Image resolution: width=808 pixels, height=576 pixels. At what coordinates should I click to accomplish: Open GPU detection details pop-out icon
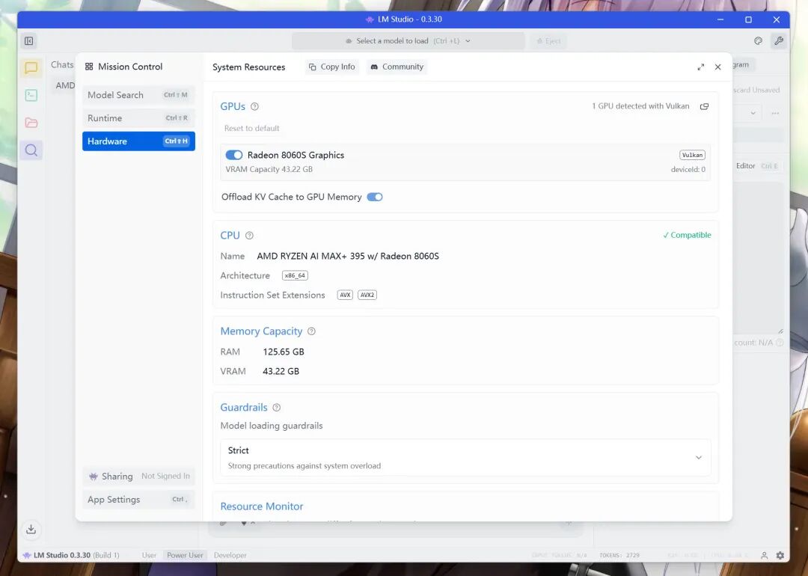click(705, 106)
